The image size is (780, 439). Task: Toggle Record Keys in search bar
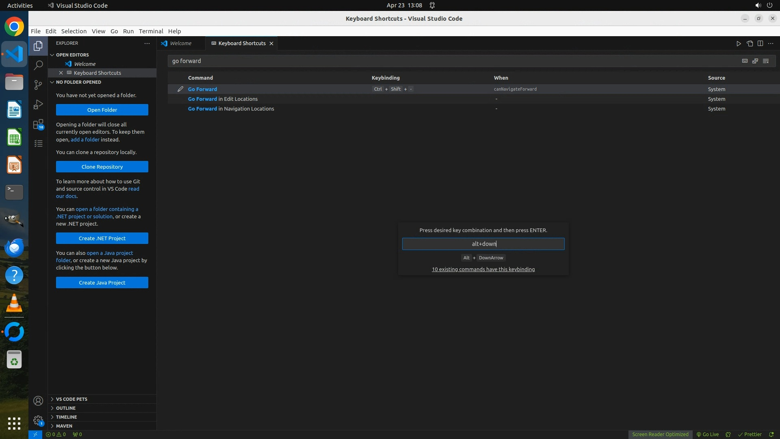click(745, 61)
